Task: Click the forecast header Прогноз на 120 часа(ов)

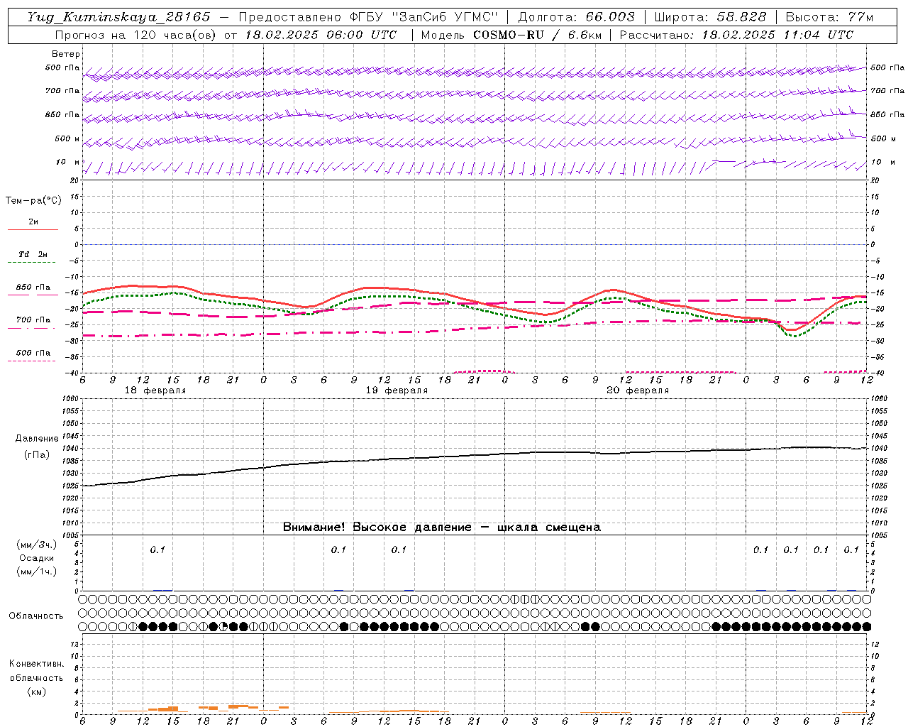Action: pos(135,35)
